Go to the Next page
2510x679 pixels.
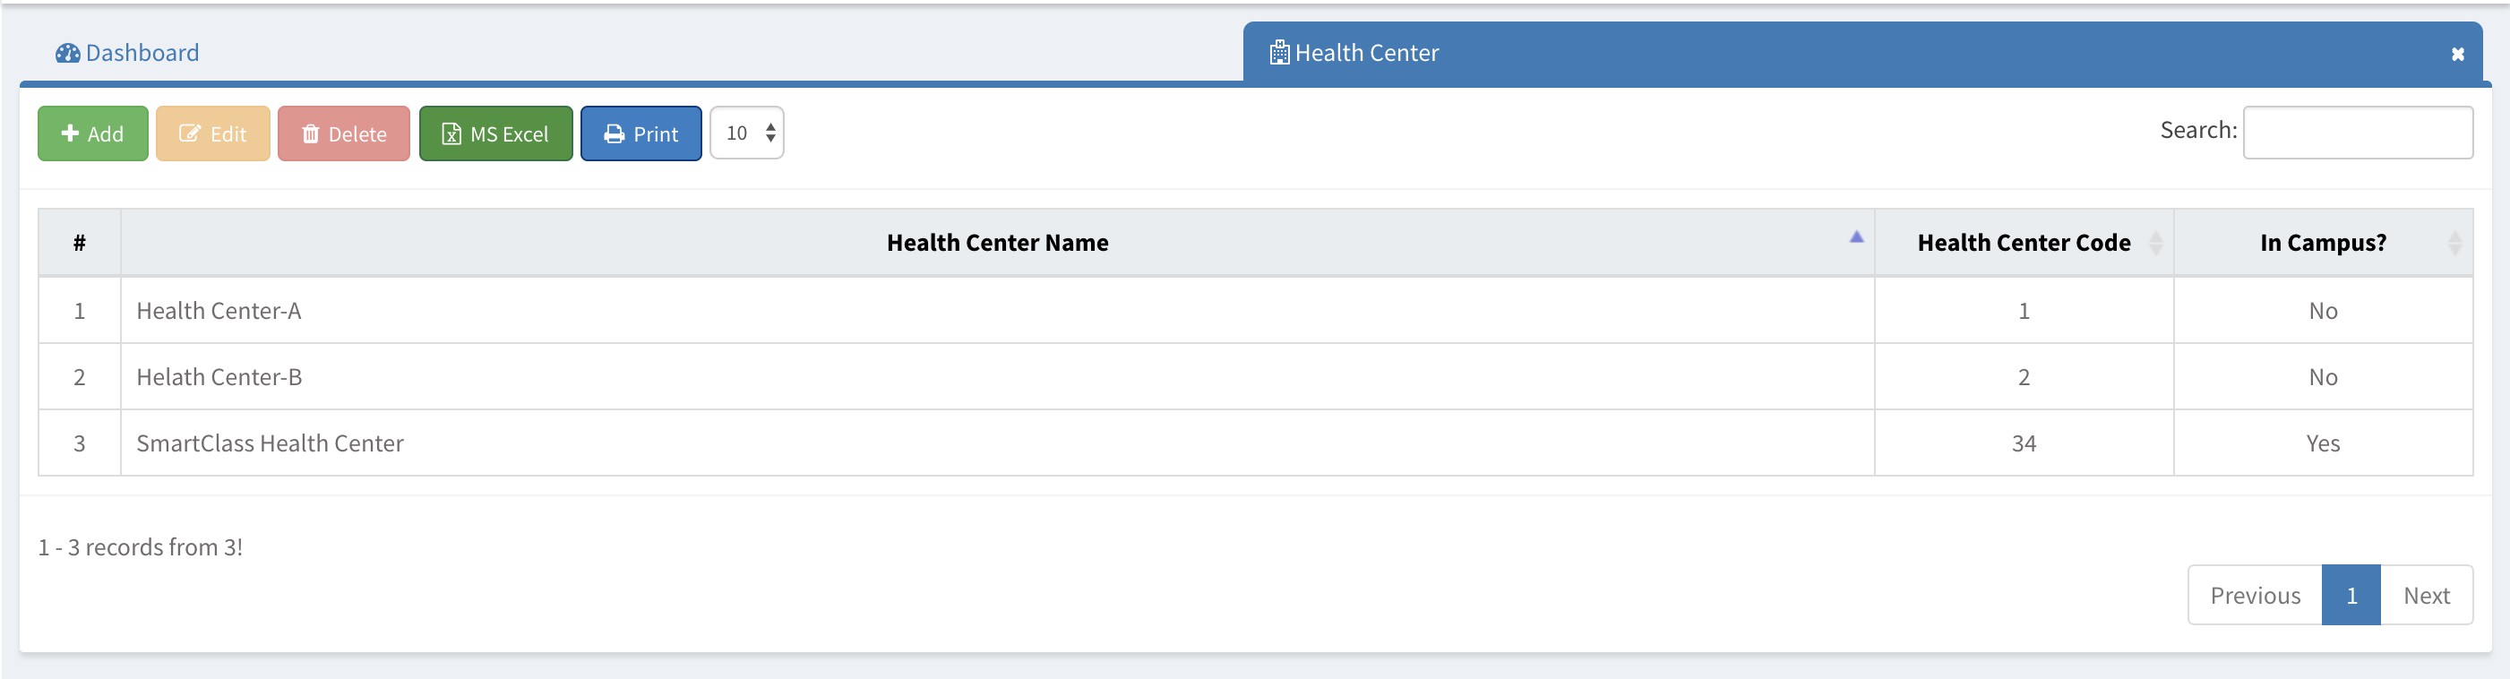(2425, 595)
